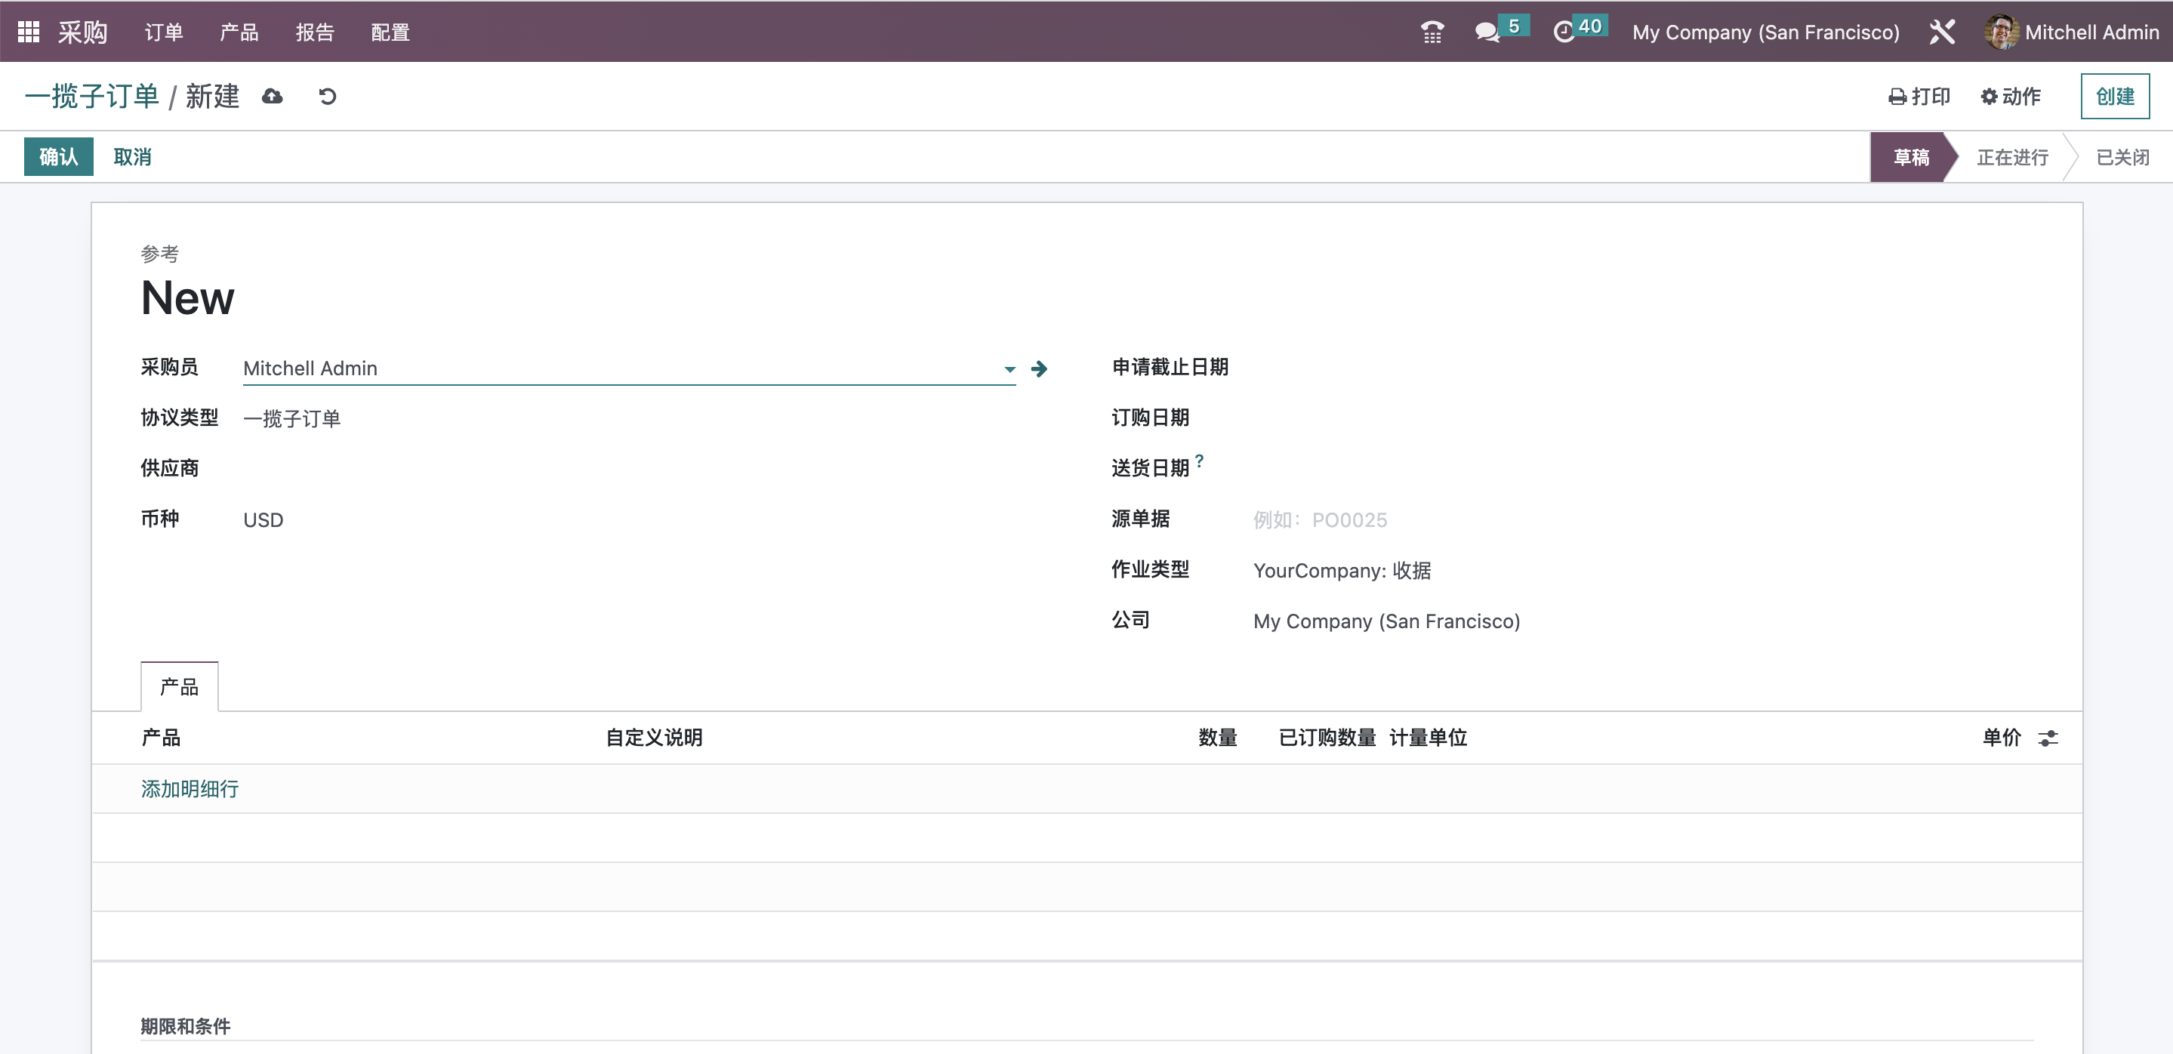Open developer tools wrench icon
This screenshot has height=1054, width=2173.
(1942, 31)
